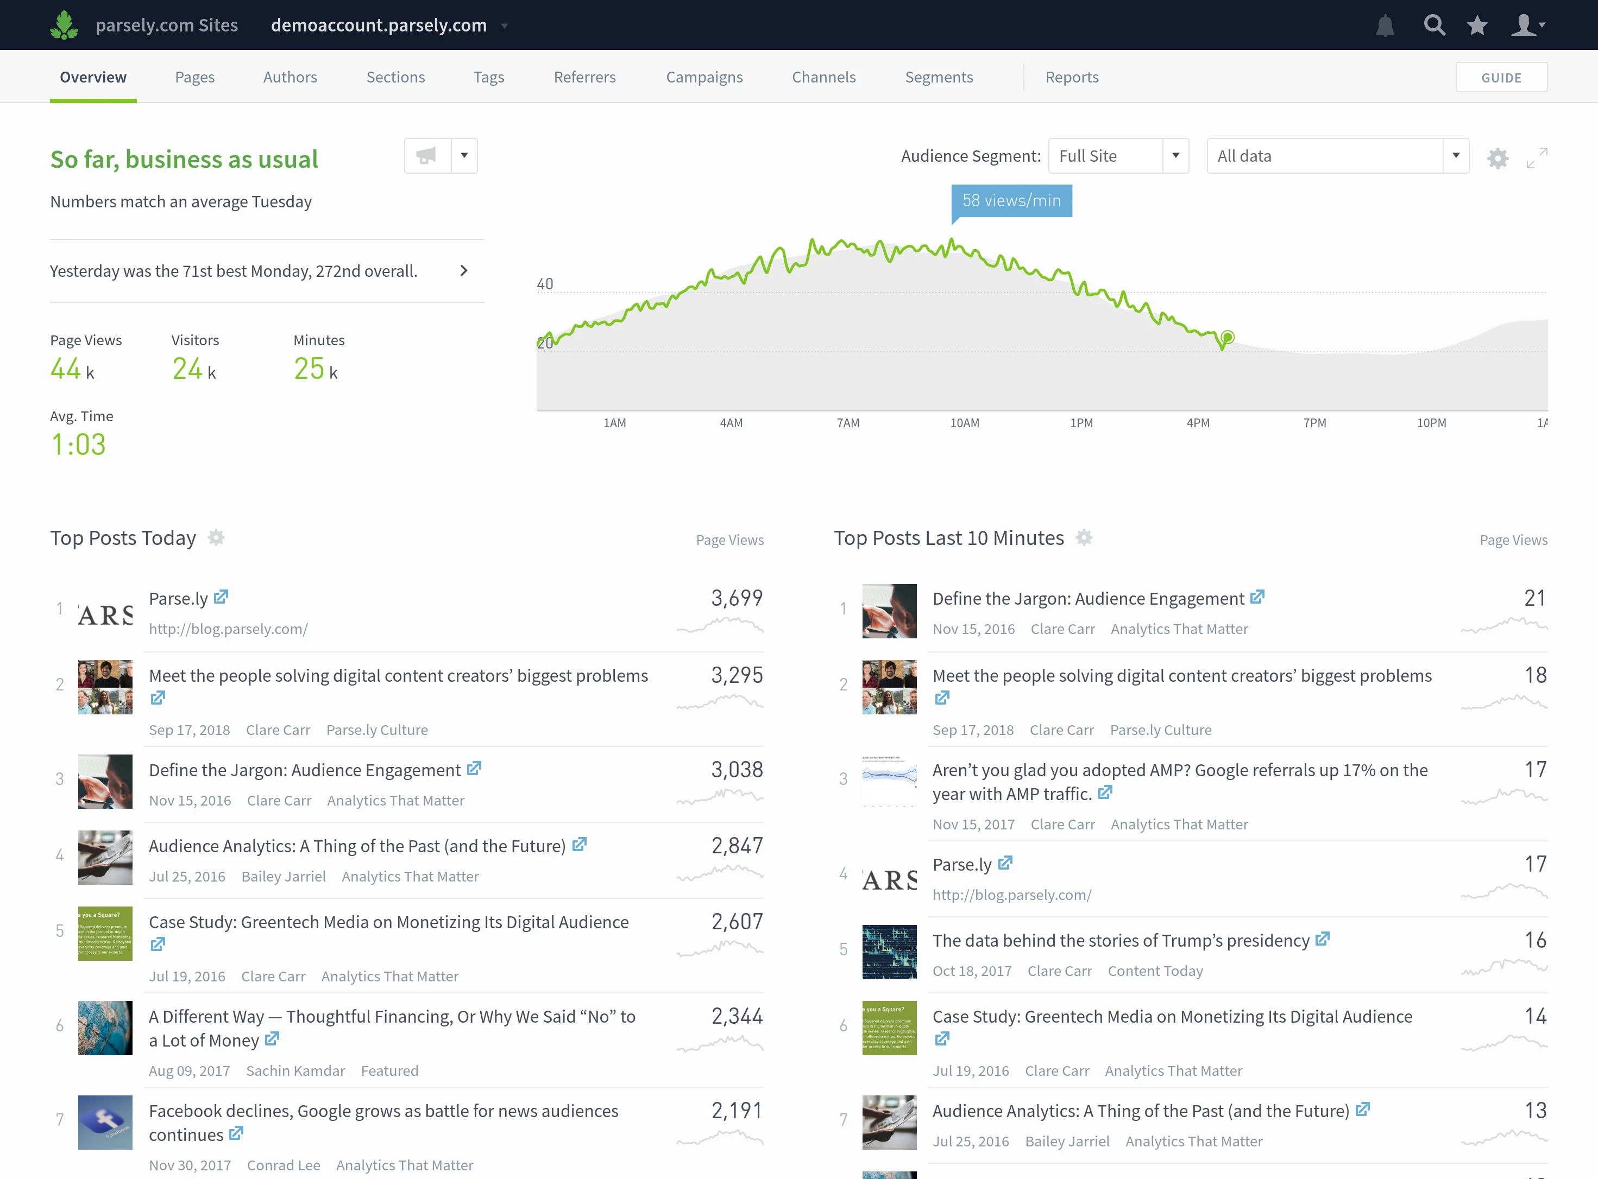This screenshot has height=1179, width=1598.
Task: Click the green current-time marker on chart
Action: tap(1228, 337)
